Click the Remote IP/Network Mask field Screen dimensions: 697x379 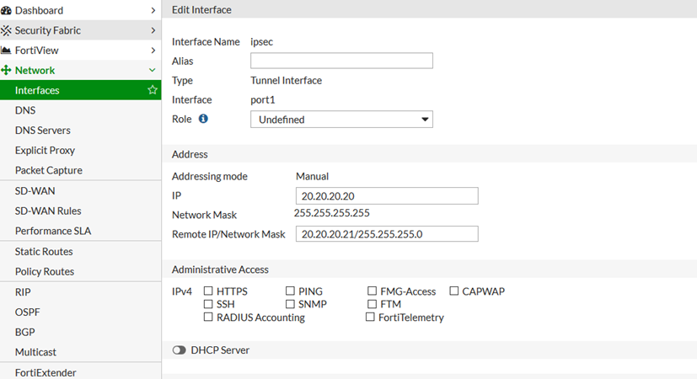[387, 234]
